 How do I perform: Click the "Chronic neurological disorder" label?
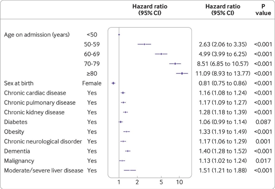coord(43,141)
